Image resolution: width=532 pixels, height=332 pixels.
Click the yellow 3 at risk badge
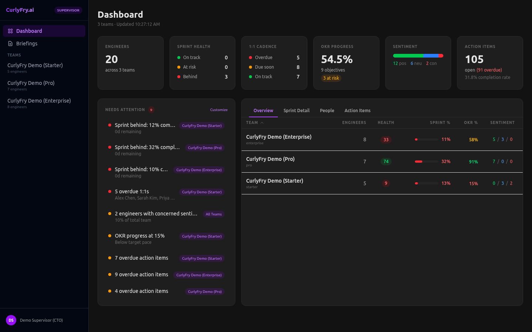coord(331,78)
